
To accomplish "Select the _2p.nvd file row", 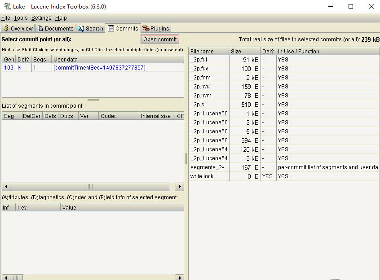I will (284, 87).
